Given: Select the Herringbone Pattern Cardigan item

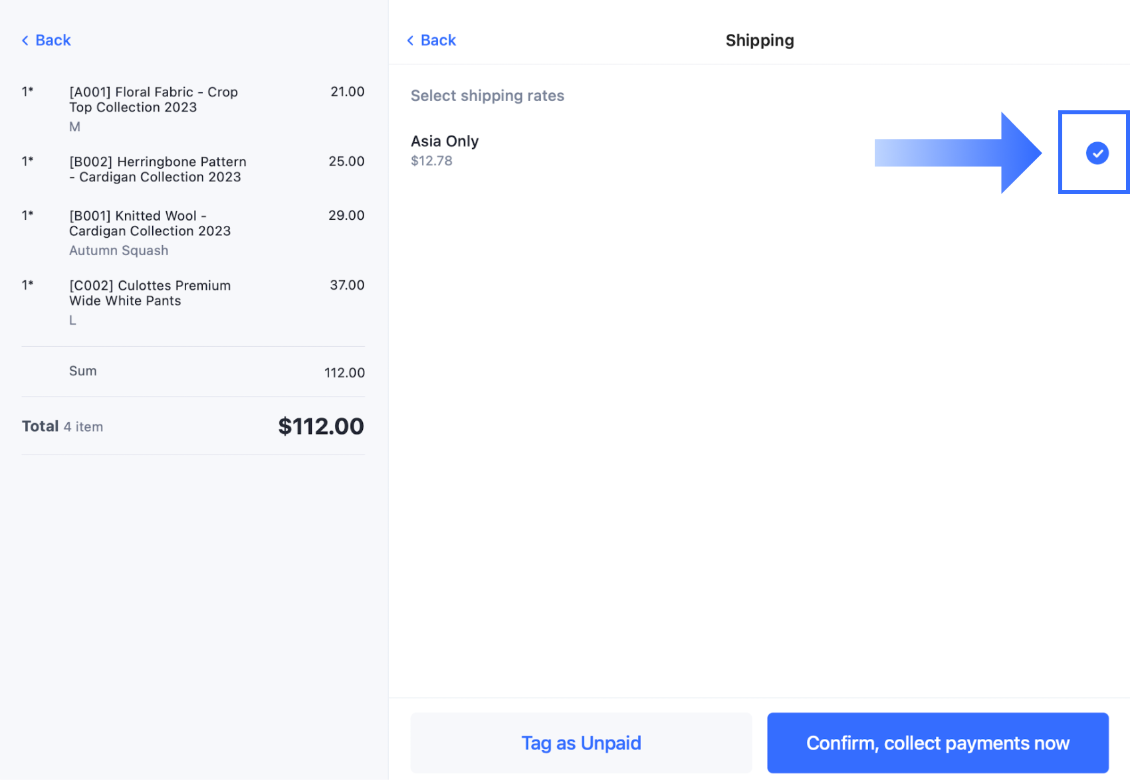Looking at the screenshot, I should click(158, 169).
